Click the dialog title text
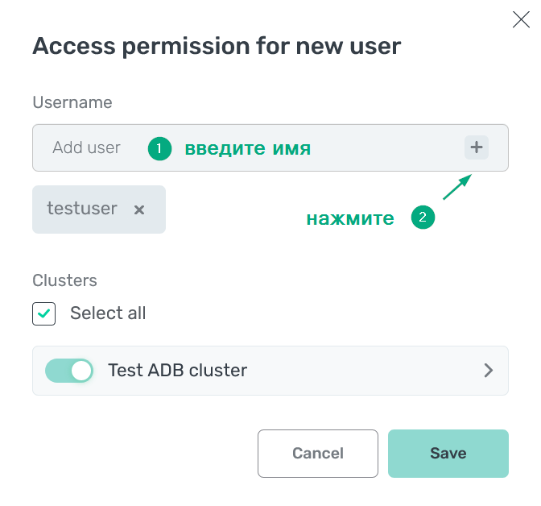 tap(217, 46)
